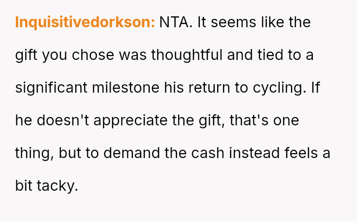
Task: Click the word "thing" starting the fifth line
Action: (33, 153)
